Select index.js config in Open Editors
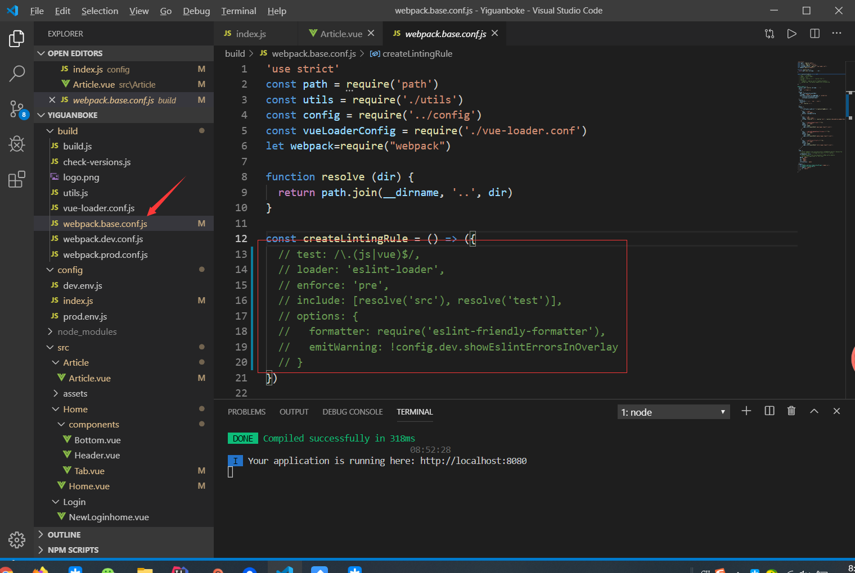This screenshot has width=855, height=573. tap(124, 69)
